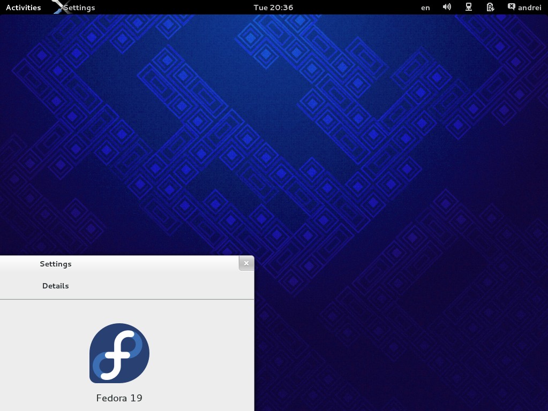Click the Fedora 19 version label
This screenshot has width=548, height=411.
click(119, 398)
